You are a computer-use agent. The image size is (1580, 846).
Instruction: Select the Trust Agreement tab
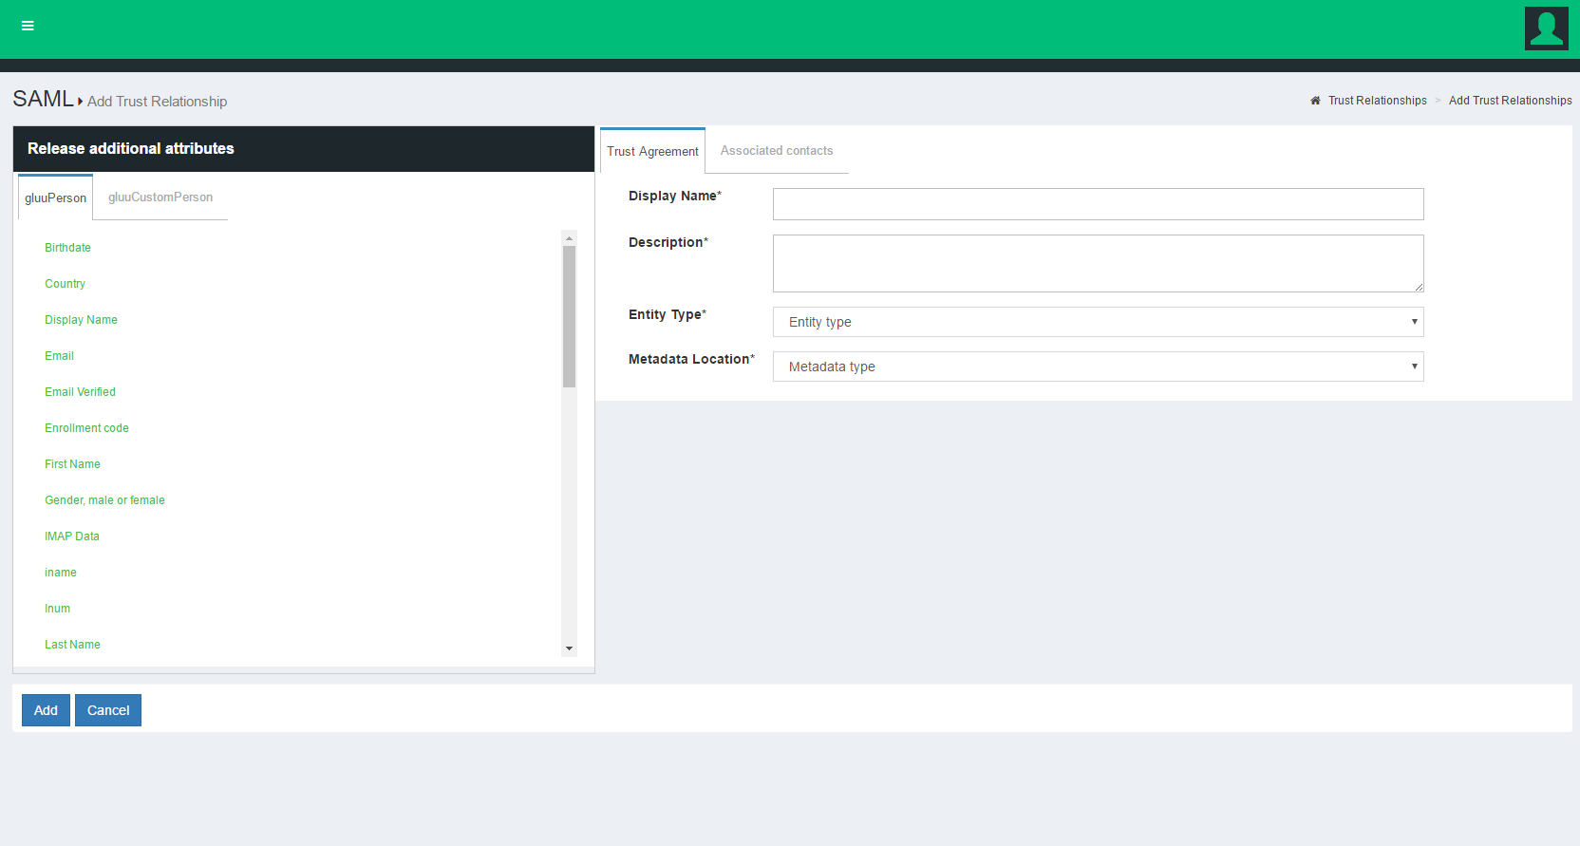[652, 152]
